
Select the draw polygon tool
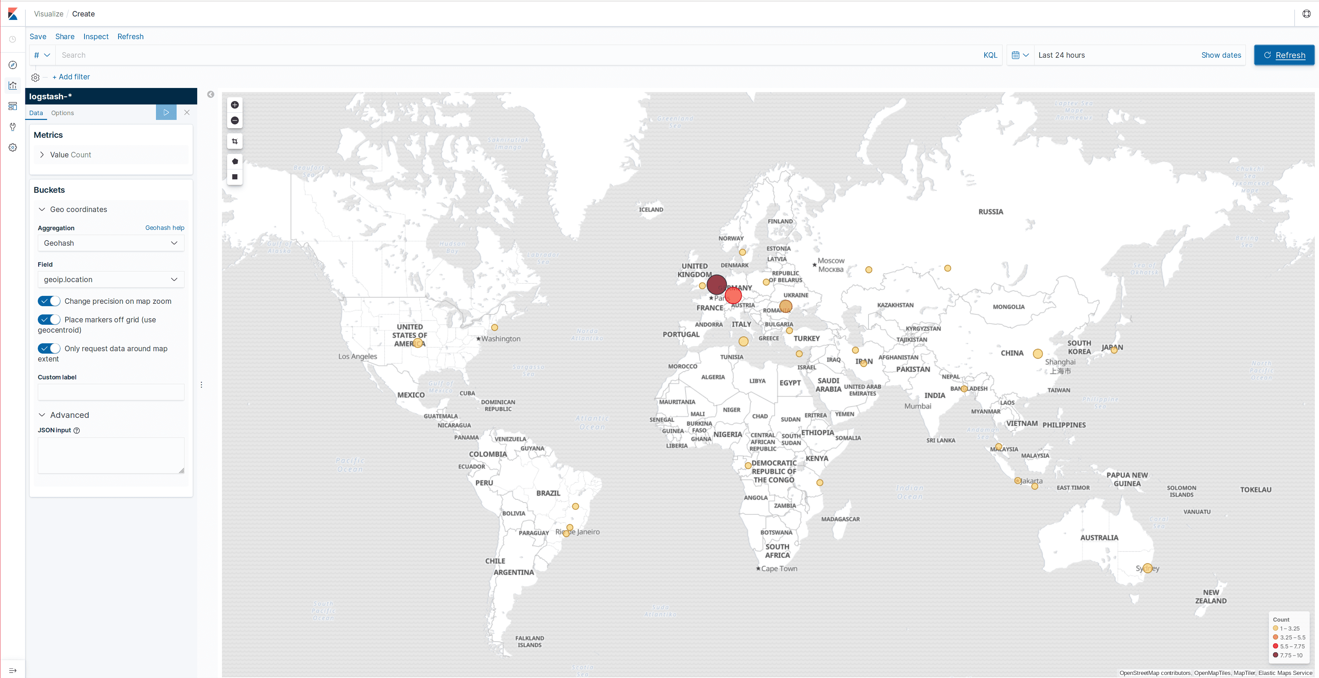(x=235, y=161)
